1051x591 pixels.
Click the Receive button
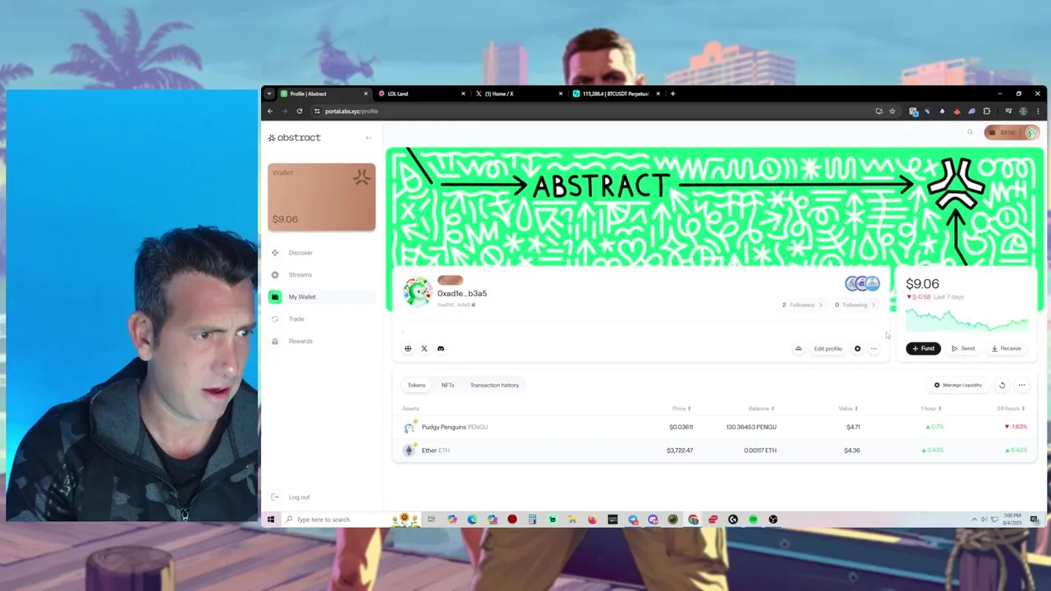[1007, 349]
